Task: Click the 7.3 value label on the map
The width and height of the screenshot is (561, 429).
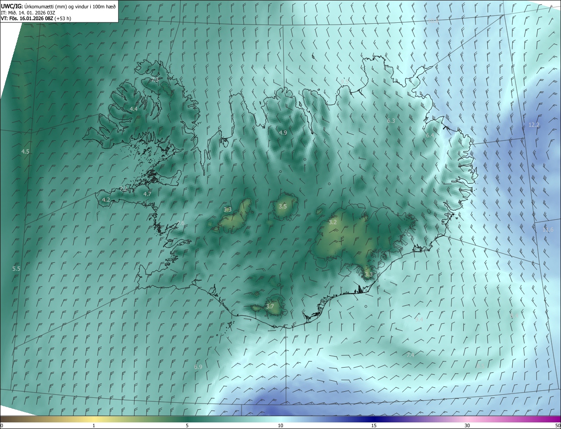Action: point(155,80)
